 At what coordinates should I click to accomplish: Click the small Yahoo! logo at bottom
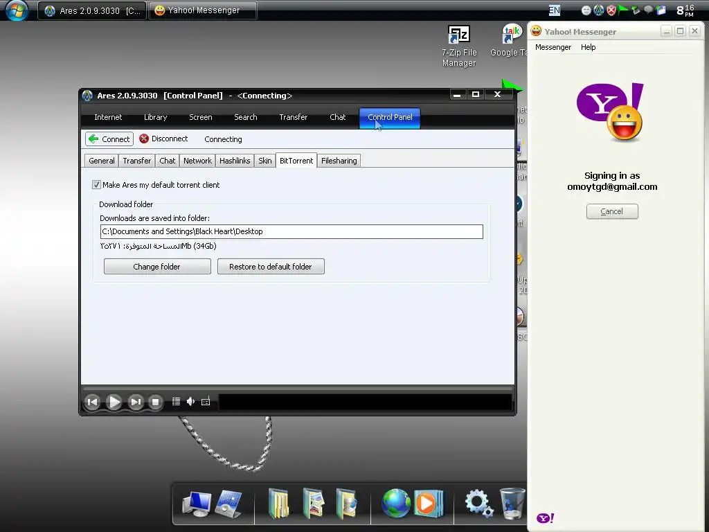pyautogui.click(x=546, y=518)
